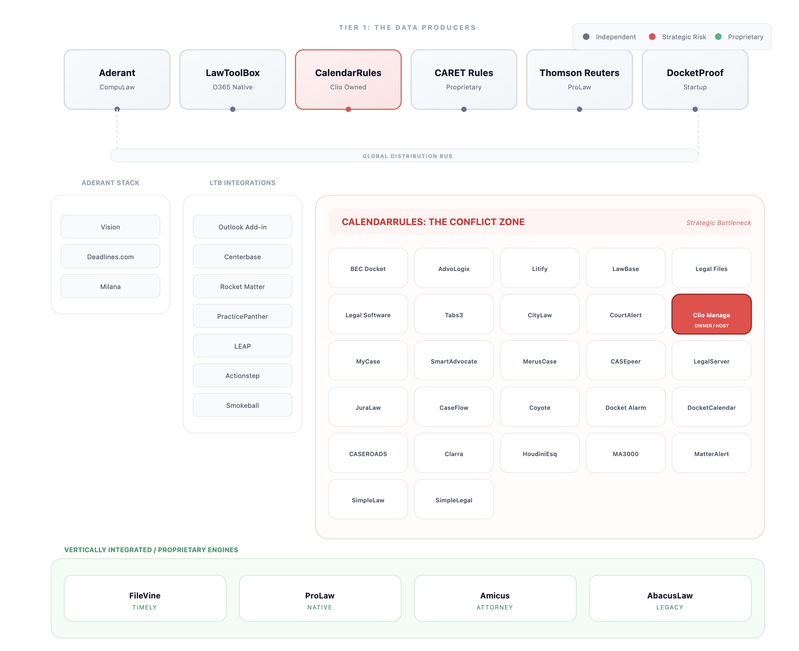
Task: Open the CalendarRules Clio Owned card
Action: click(348, 79)
